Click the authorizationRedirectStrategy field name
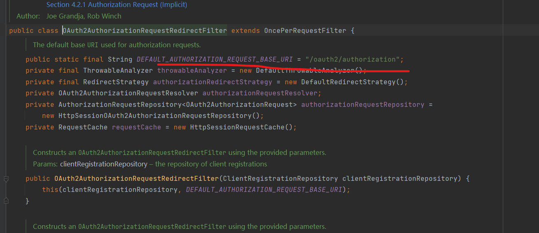This screenshot has height=233, width=539. 212,82
